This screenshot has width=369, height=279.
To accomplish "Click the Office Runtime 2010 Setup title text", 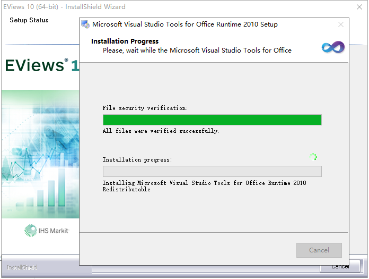I will (x=184, y=24).
